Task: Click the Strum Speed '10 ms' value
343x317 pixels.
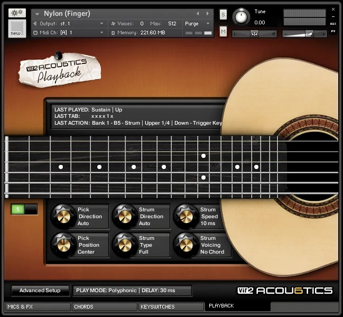Action: (208, 223)
